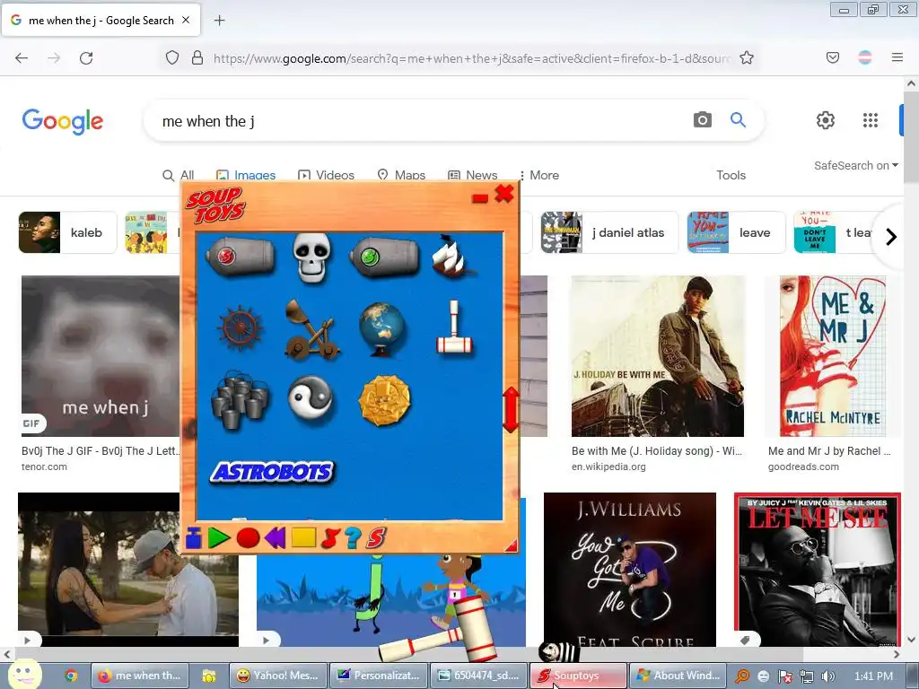Open Souptoys help question mark
The width and height of the screenshot is (919, 689).
click(x=353, y=538)
